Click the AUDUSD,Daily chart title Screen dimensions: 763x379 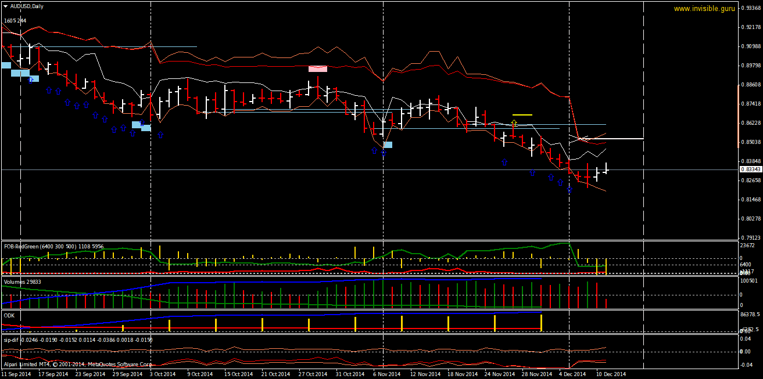pyautogui.click(x=26, y=6)
